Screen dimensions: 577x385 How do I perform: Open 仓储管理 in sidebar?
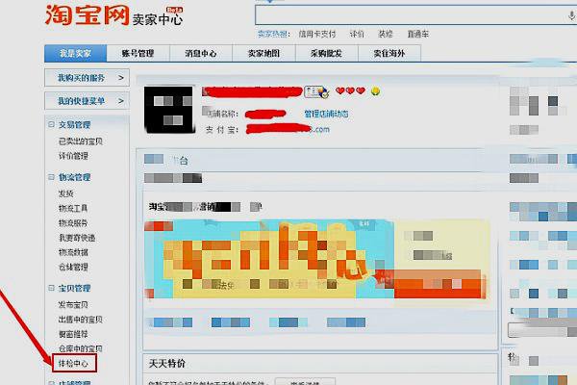[x=73, y=268]
